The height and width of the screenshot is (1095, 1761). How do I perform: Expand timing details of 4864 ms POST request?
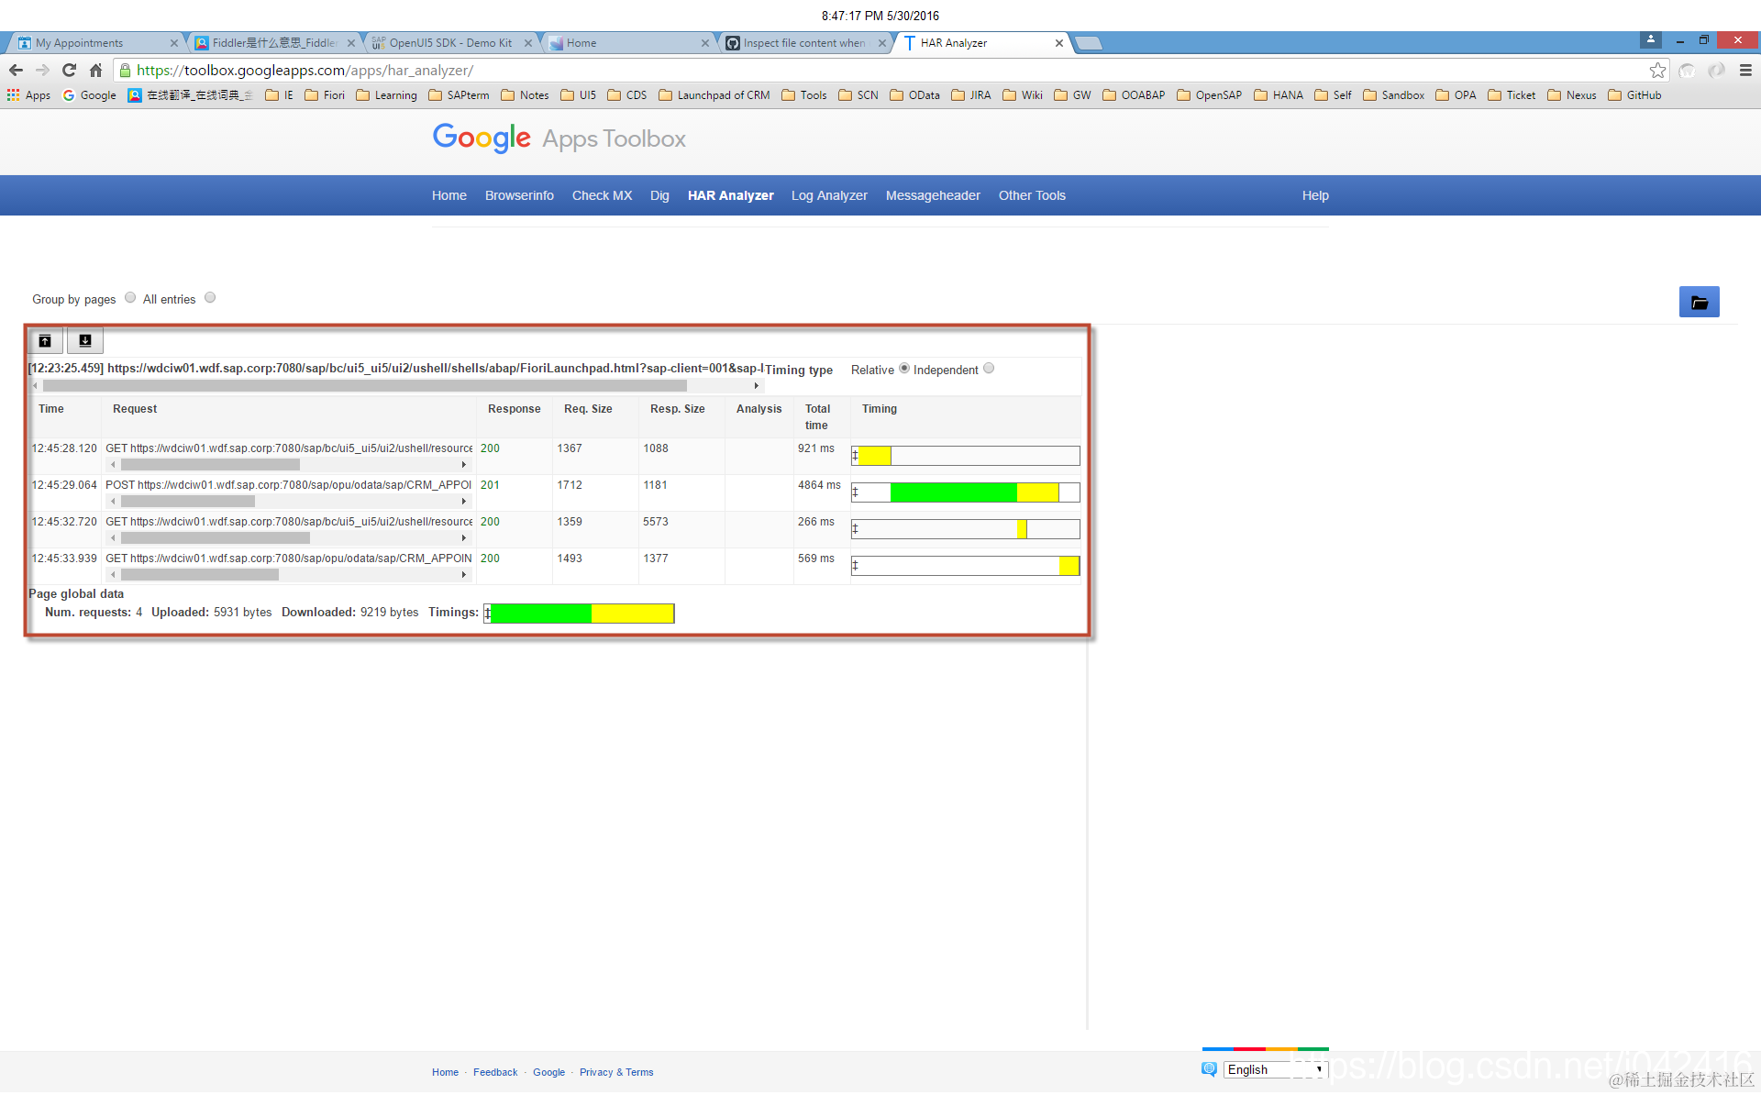(855, 492)
